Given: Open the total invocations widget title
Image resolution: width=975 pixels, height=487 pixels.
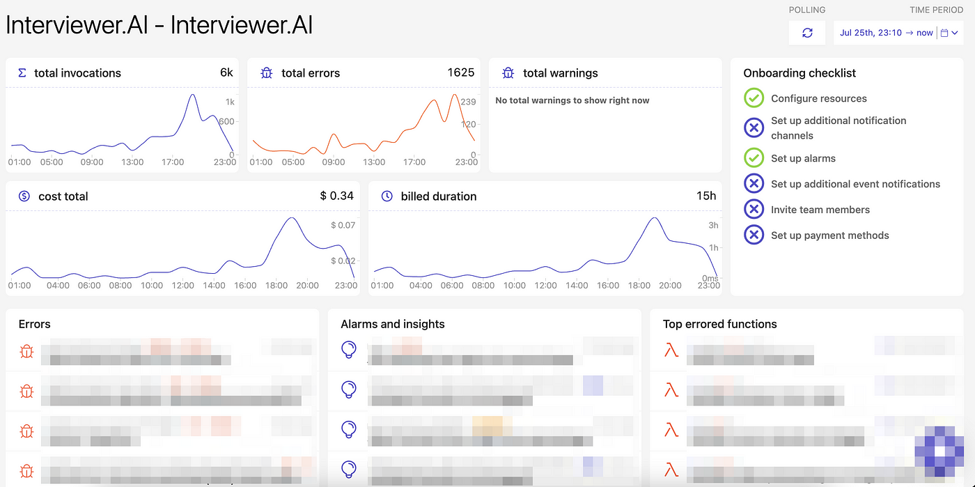Looking at the screenshot, I should [x=77, y=73].
